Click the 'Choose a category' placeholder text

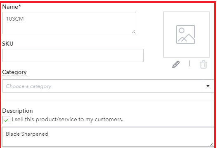click(x=28, y=86)
